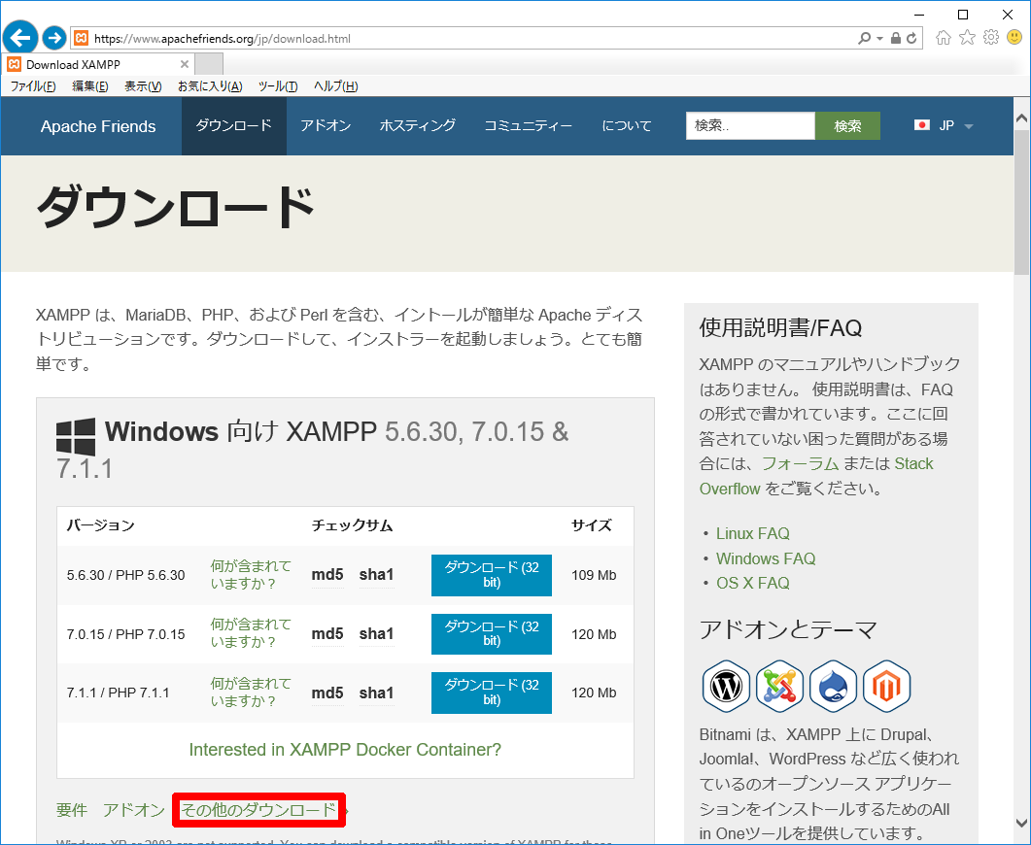This screenshot has height=845, width=1031.
Task: Click the site search input field
Action: click(749, 126)
